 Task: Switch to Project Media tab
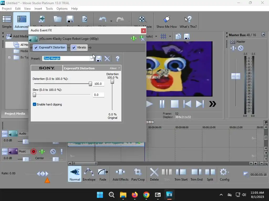click(x=15, y=114)
